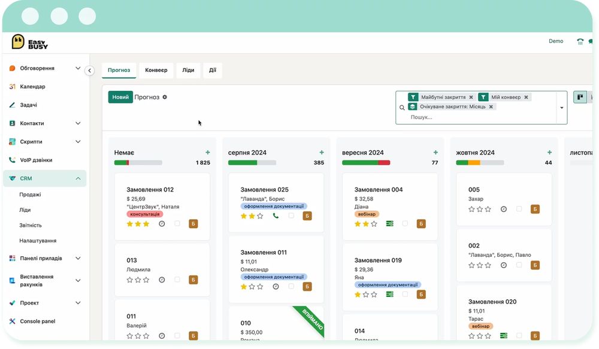
Task: Remove the Мій конвеєр filter tag
Action: 526,97
